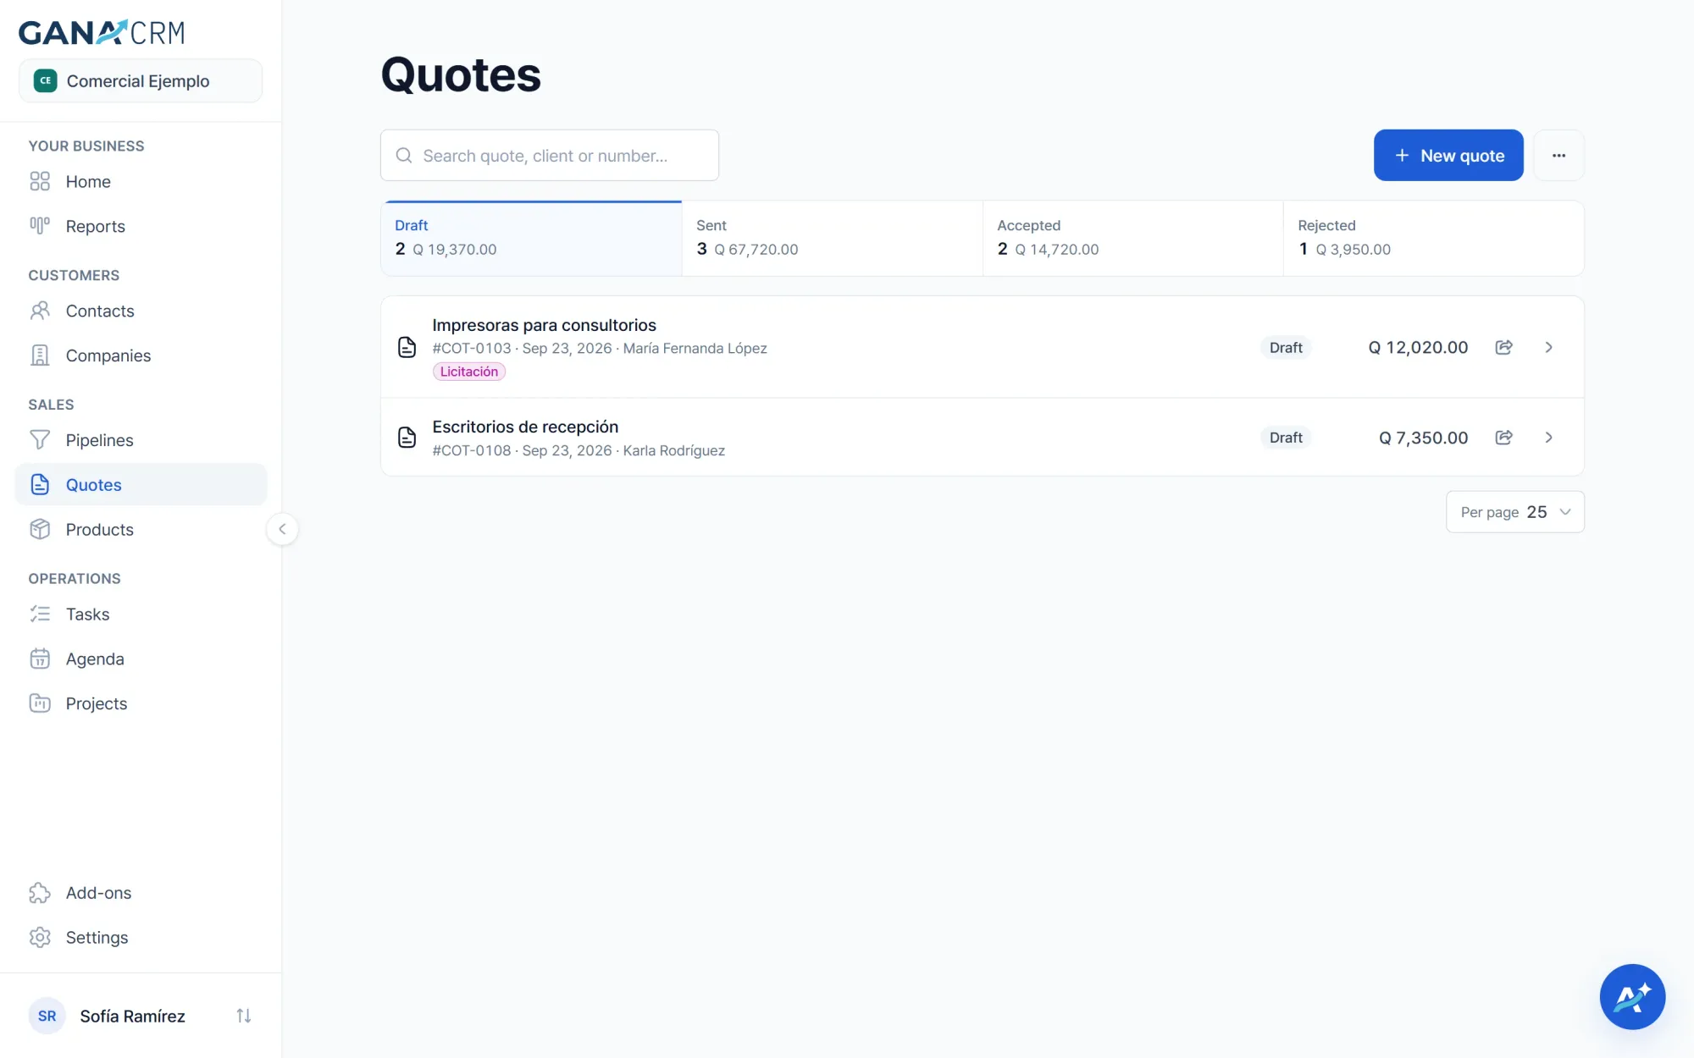The image size is (1694, 1058).
Task: Open Escritorios de recepción via its chevron
Action: coord(1548,438)
